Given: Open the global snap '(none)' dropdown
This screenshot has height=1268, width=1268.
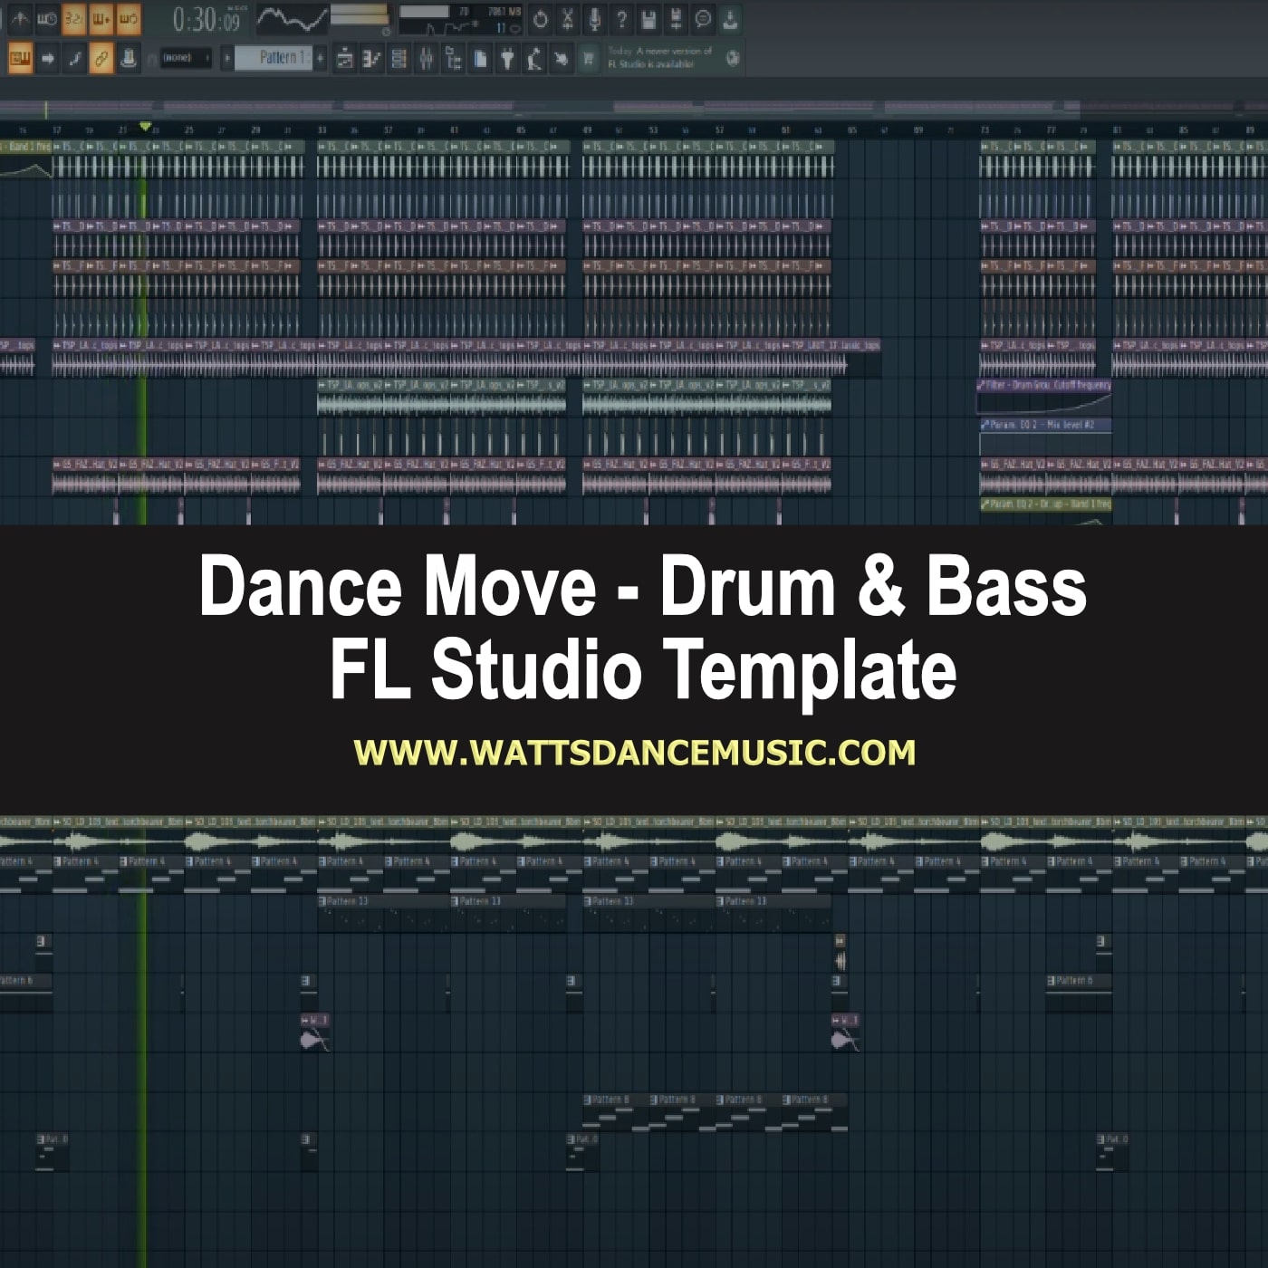Looking at the screenshot, I should pos(186,58).
